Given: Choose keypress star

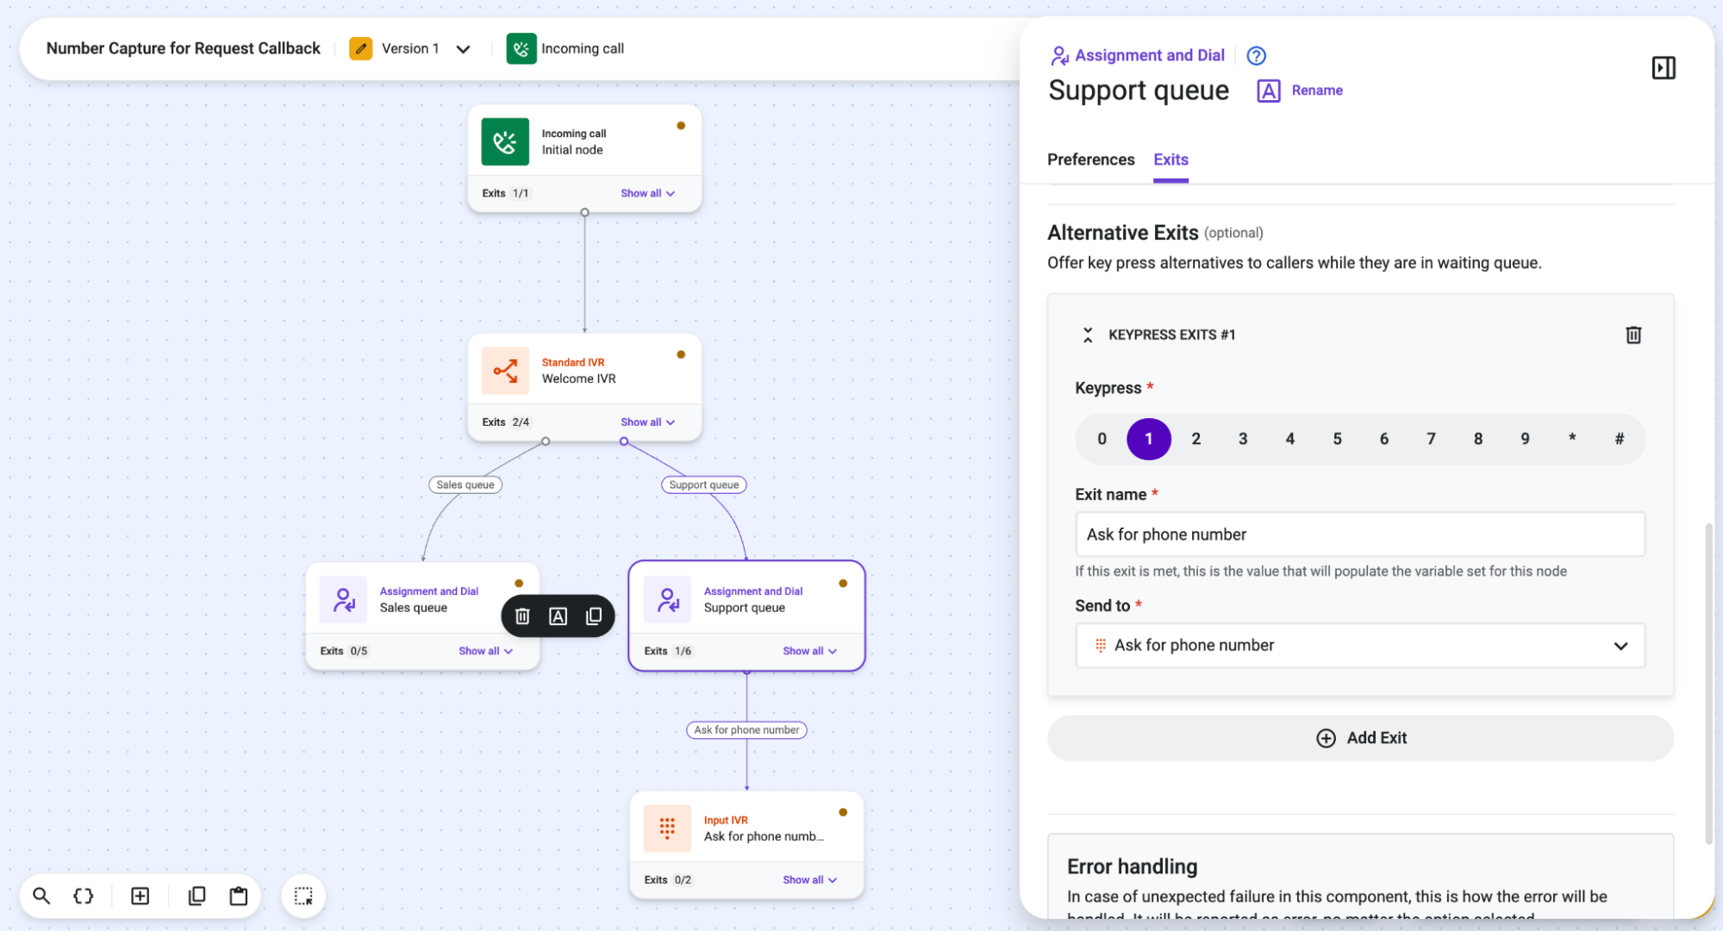Looking at the screenshot, I should (1572, 439).
